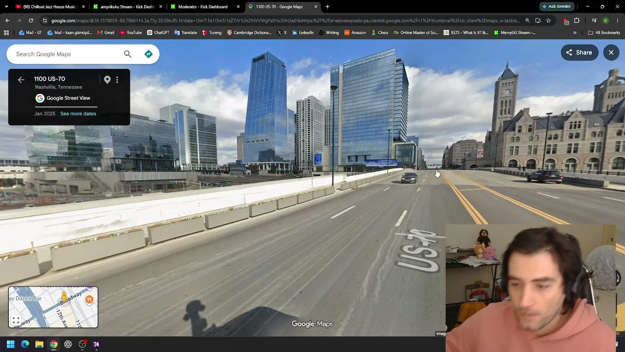
Task: Click the Chrome profile avatar K
Action: click(x=605, y=21)
